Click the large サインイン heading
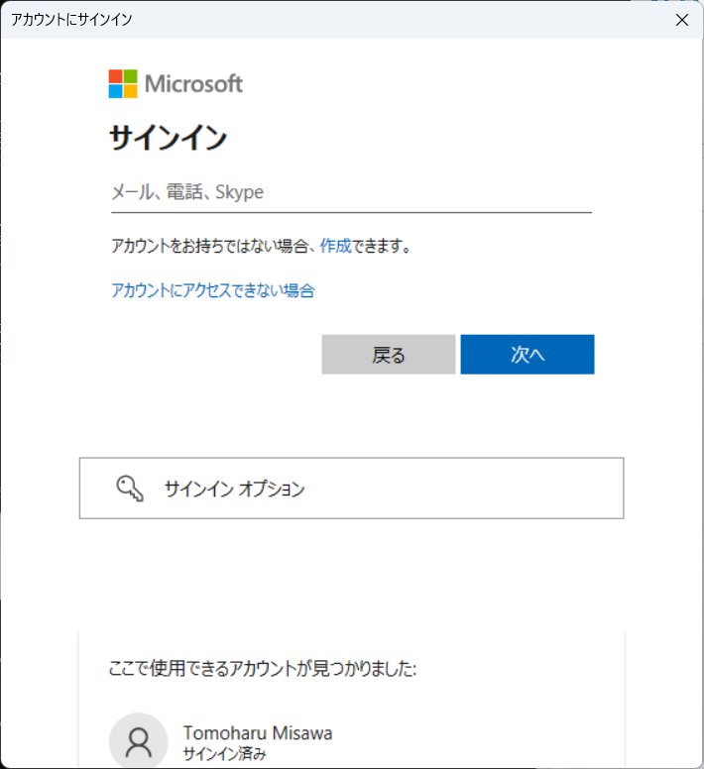Screen dimensions: 704x769 pos(168,138)
